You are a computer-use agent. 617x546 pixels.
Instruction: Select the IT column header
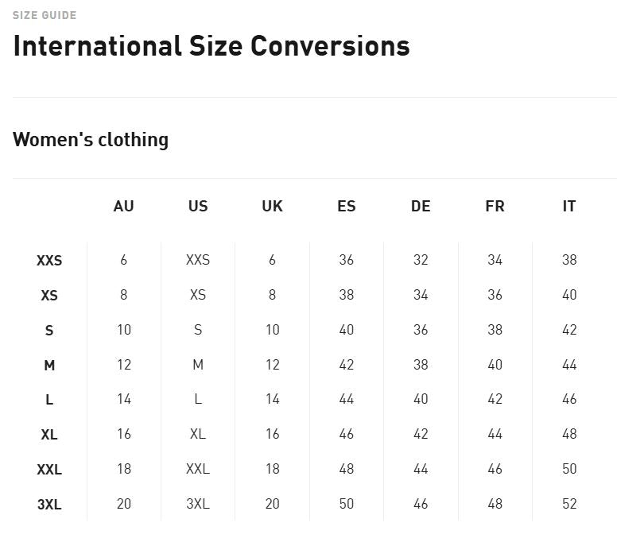569,207
